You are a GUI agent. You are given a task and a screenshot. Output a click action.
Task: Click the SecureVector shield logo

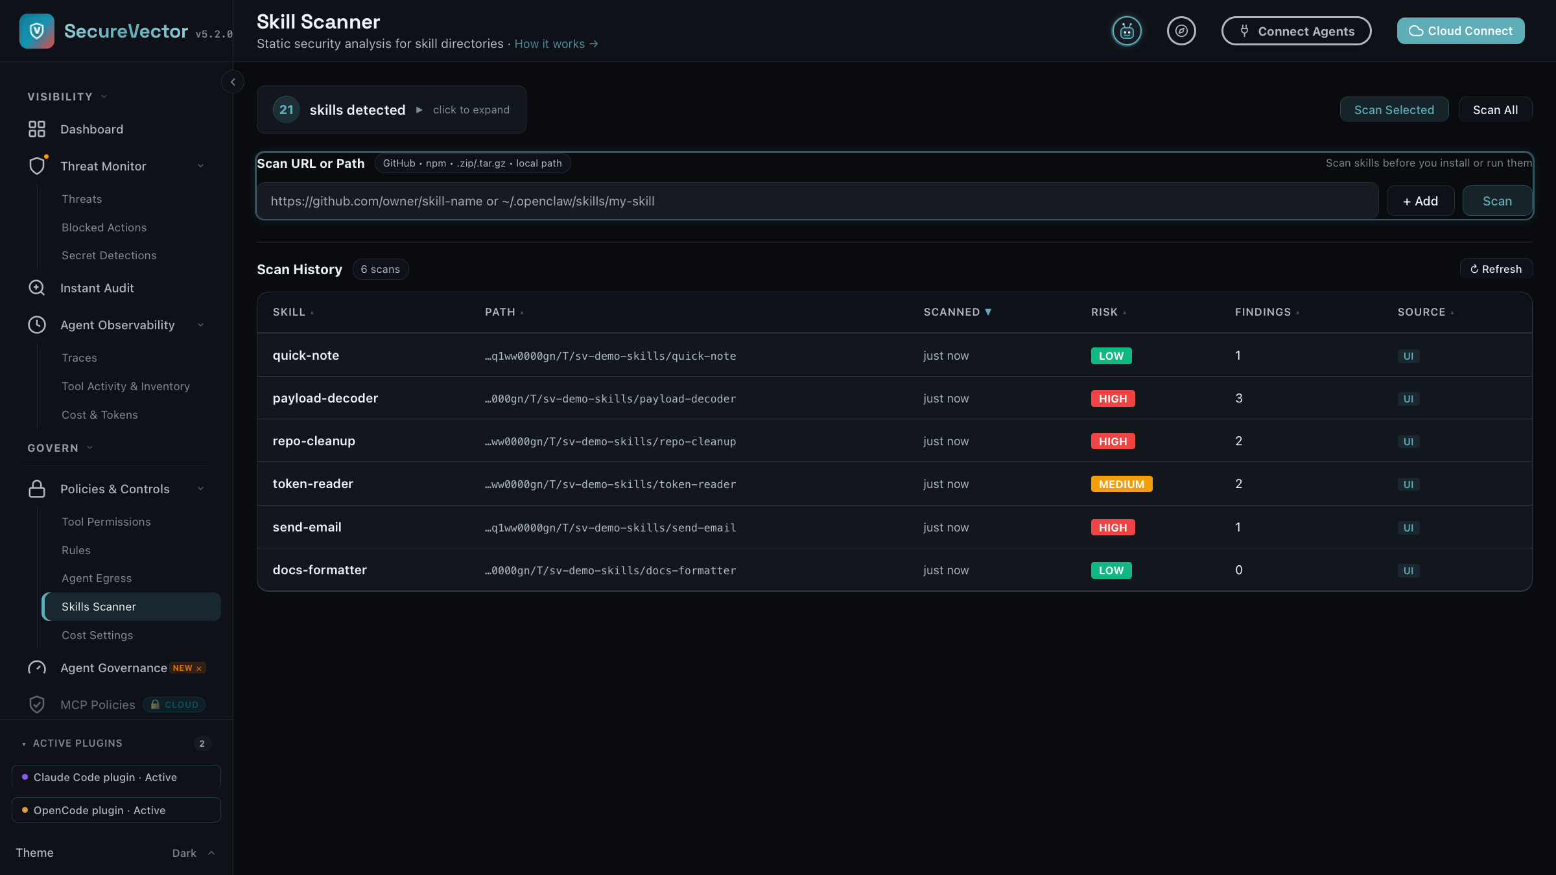click(x=37, y=31)
